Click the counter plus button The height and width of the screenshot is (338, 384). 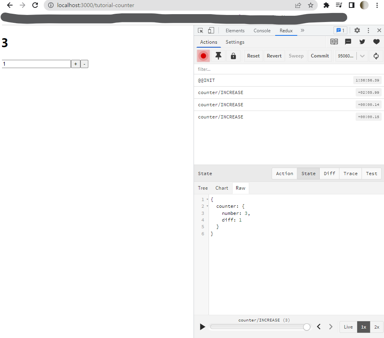[76, 64]
